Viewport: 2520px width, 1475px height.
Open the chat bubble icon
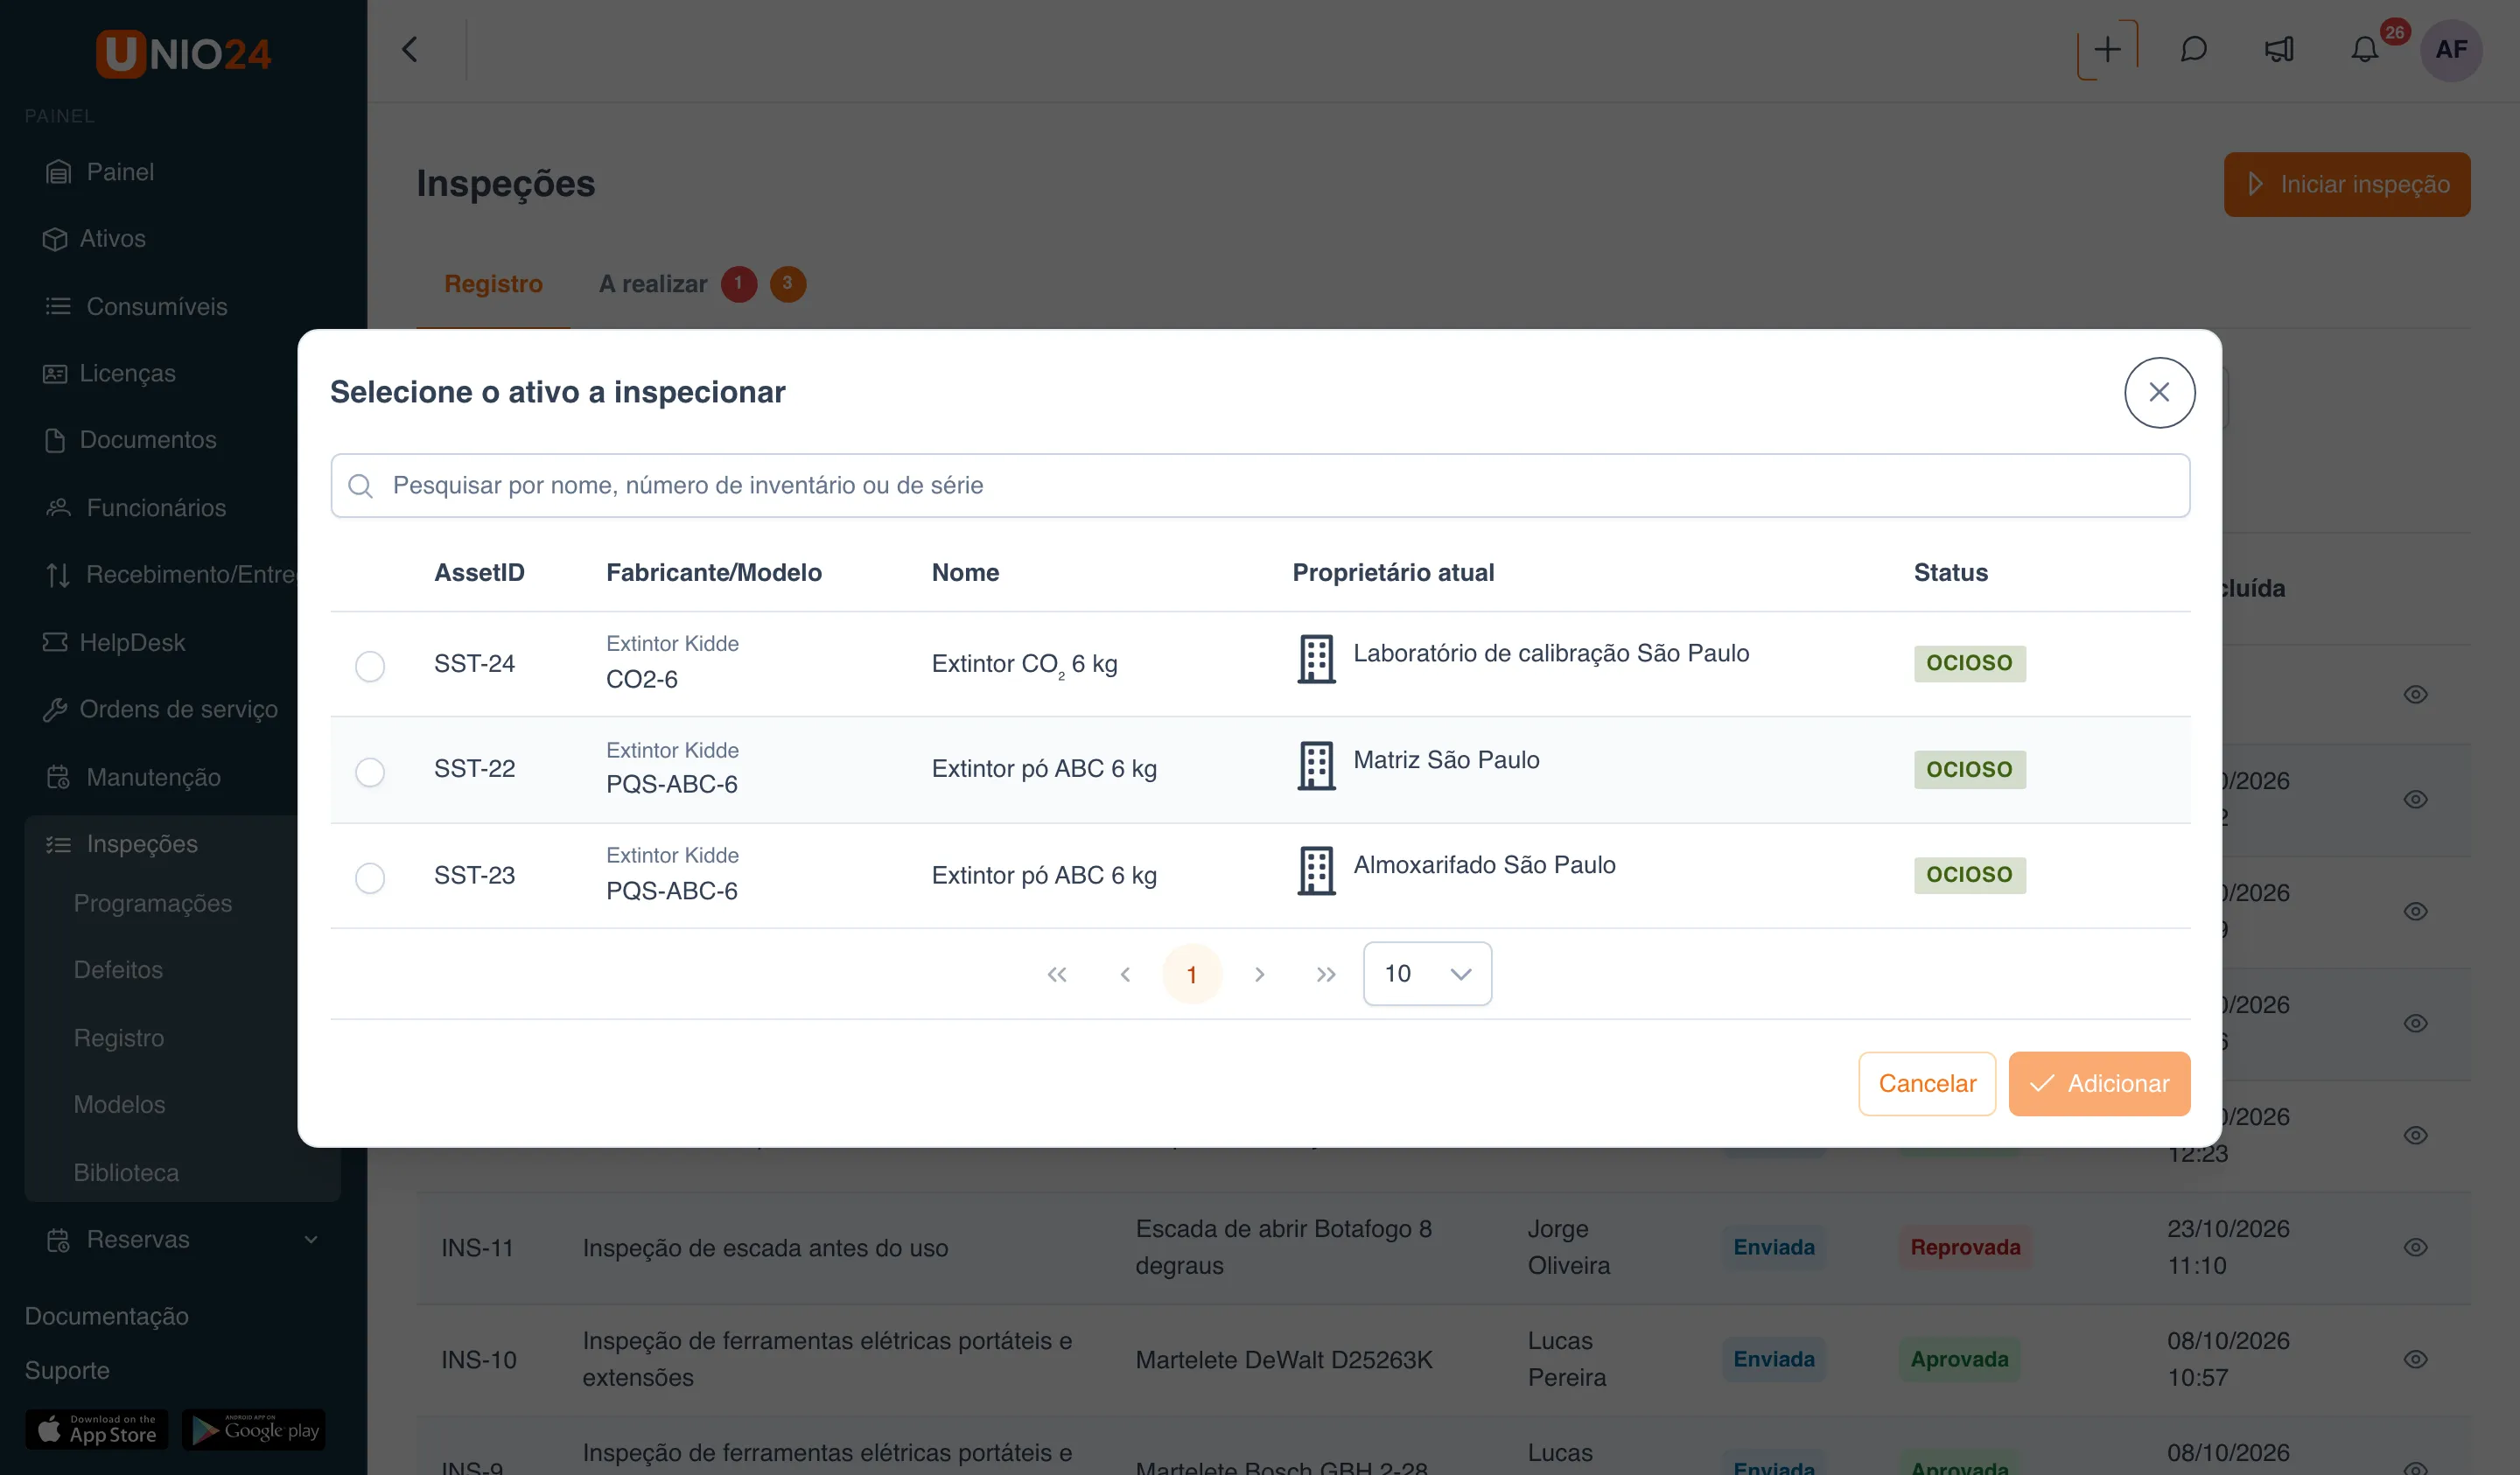click(x=2193, y=49)
